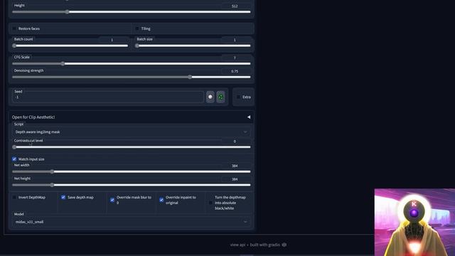Enable the Restore faces checkbox

[14, 28]
